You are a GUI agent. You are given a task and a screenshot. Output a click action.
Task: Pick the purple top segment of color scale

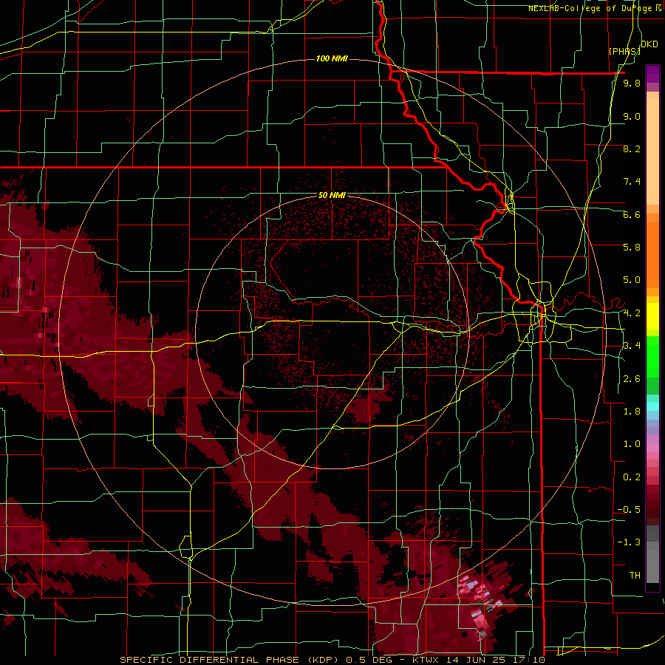pyautogui.click(x=652, y=74)
